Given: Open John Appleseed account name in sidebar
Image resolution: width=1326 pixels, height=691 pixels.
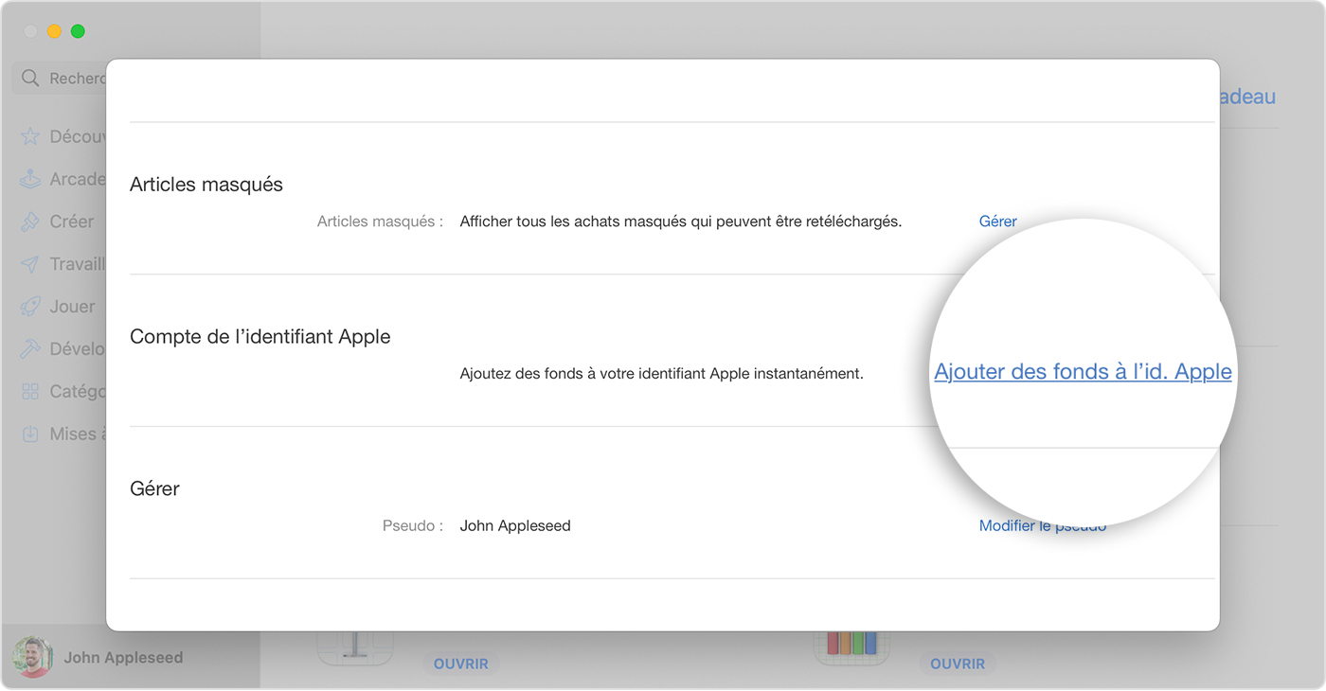Looking at the screenshot, I should [x=123, y=658].
